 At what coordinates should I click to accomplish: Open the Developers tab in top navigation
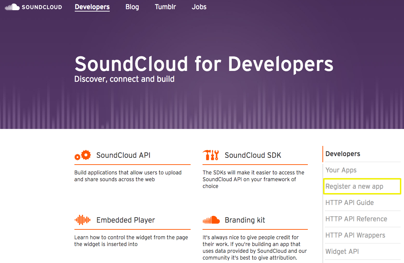tap(92, 7)
